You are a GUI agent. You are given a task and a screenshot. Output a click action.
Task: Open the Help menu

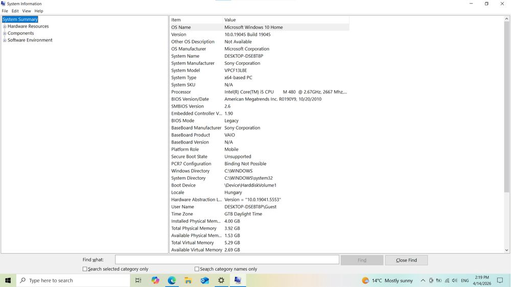[x=39, y=11]
